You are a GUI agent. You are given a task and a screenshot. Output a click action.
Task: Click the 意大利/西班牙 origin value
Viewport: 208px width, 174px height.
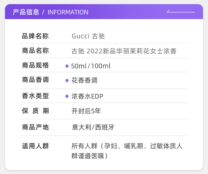coord(93,127)
